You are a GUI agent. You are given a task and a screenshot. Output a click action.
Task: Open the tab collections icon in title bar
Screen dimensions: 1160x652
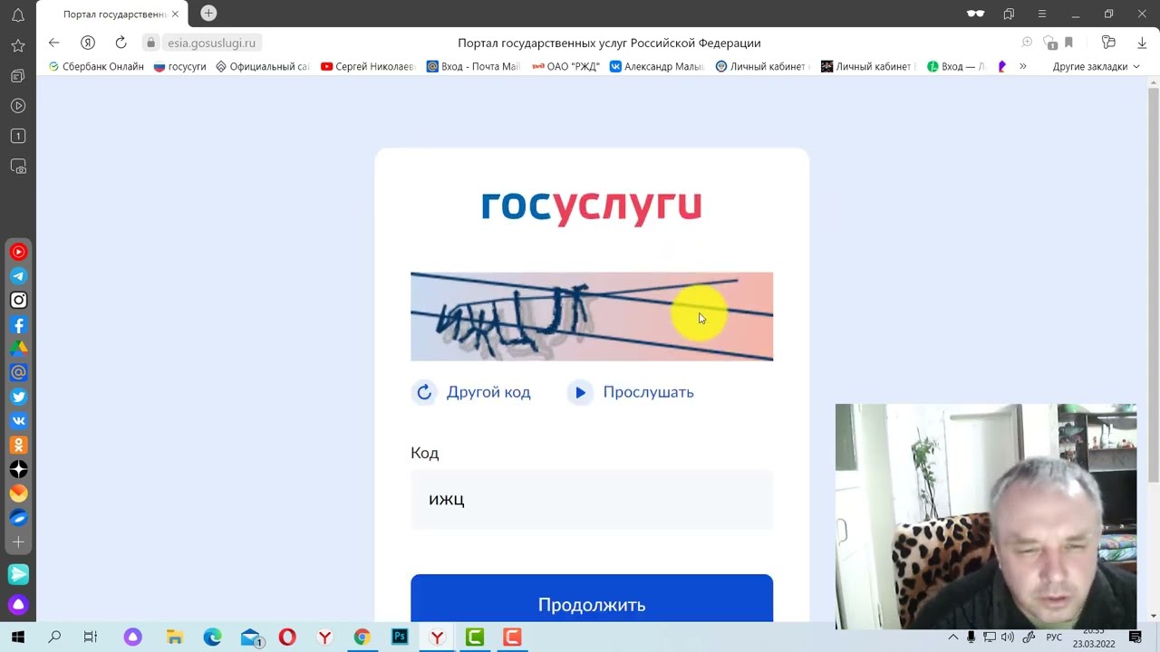pyautogui.click(x=1009, y=14)
